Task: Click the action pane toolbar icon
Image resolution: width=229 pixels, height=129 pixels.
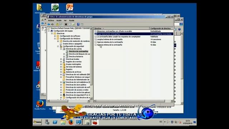Action: click(x=82, y=24)
